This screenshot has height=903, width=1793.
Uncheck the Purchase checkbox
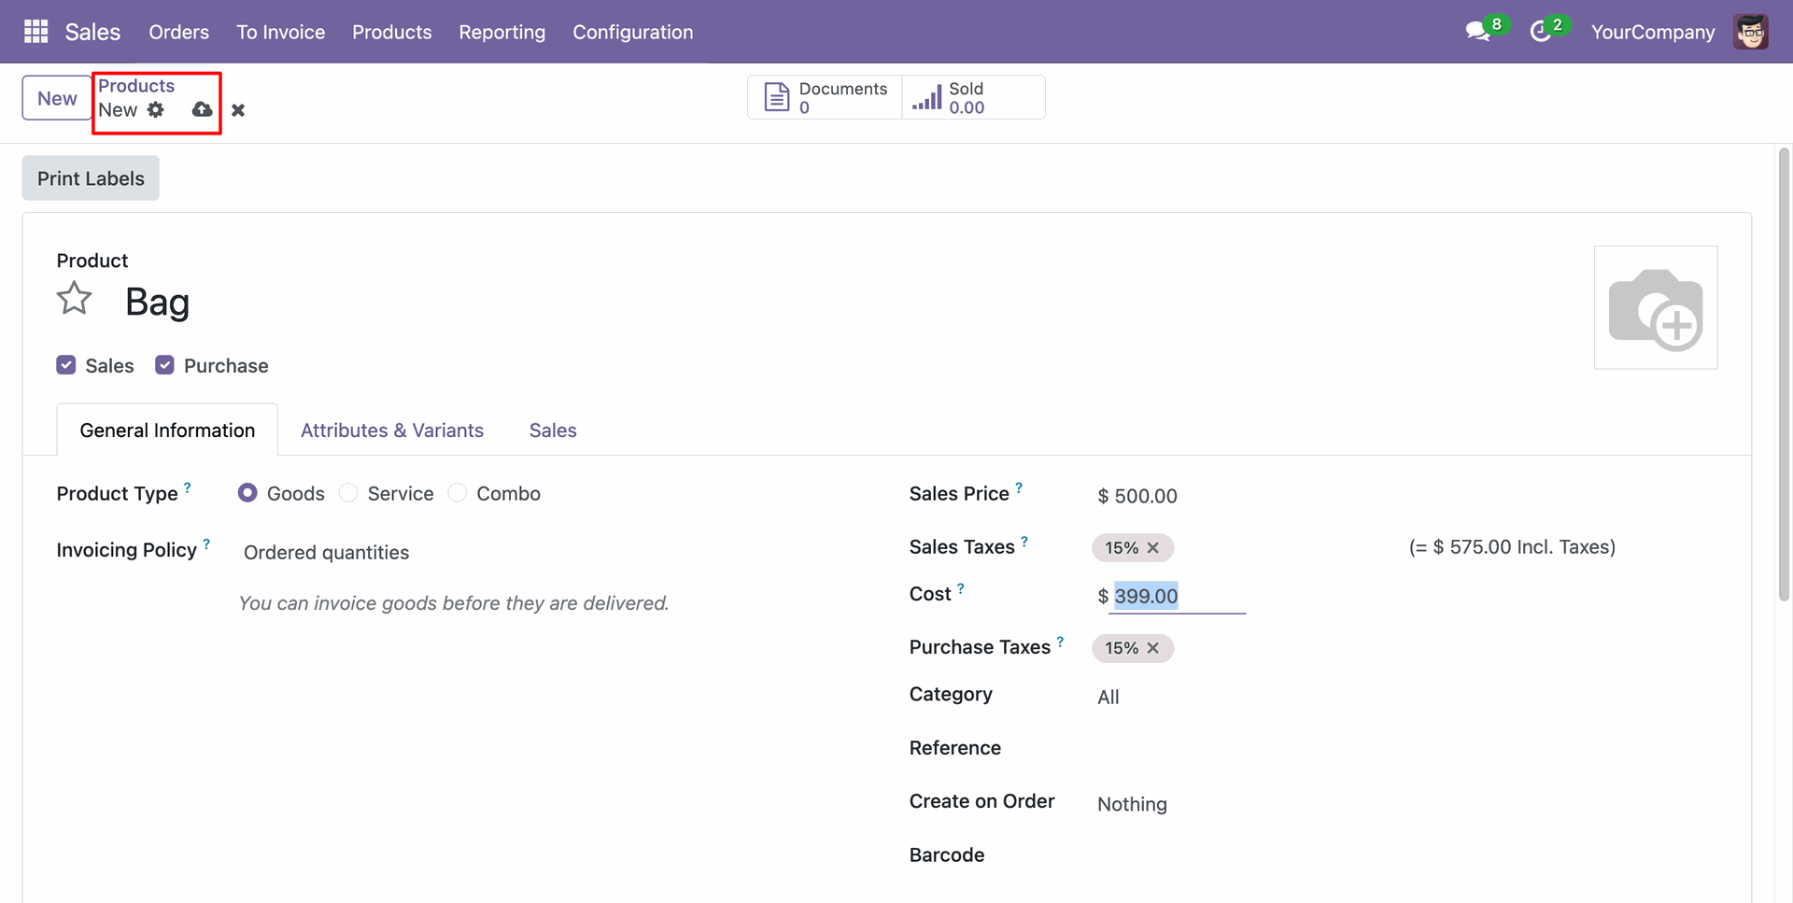click(165, 365)
